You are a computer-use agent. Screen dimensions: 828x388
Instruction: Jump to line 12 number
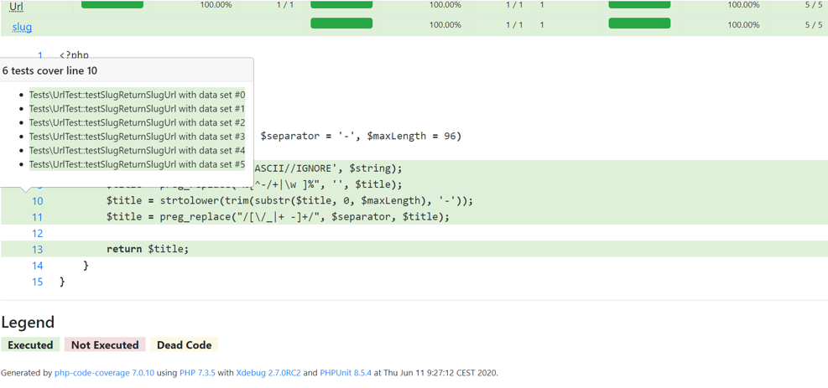click(38, 233)
